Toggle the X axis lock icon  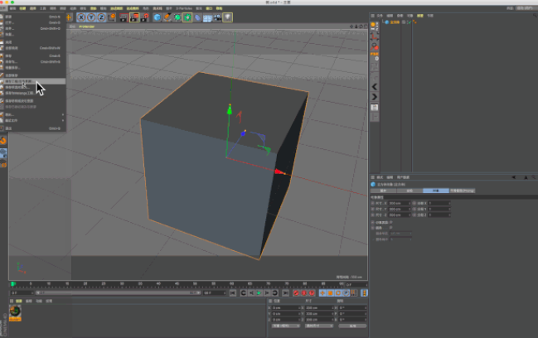(x=82, y=17)
